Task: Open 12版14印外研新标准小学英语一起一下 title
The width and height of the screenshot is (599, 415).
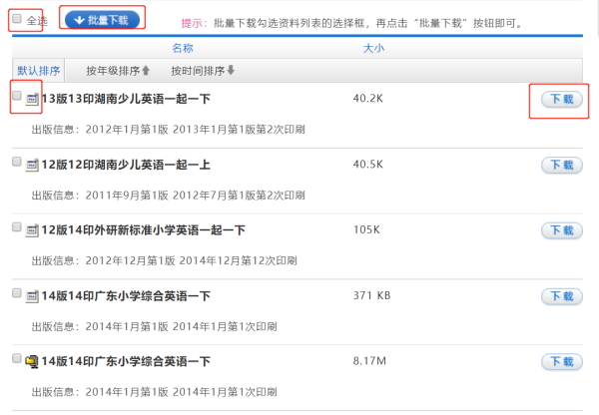Action: pos(143,230)
